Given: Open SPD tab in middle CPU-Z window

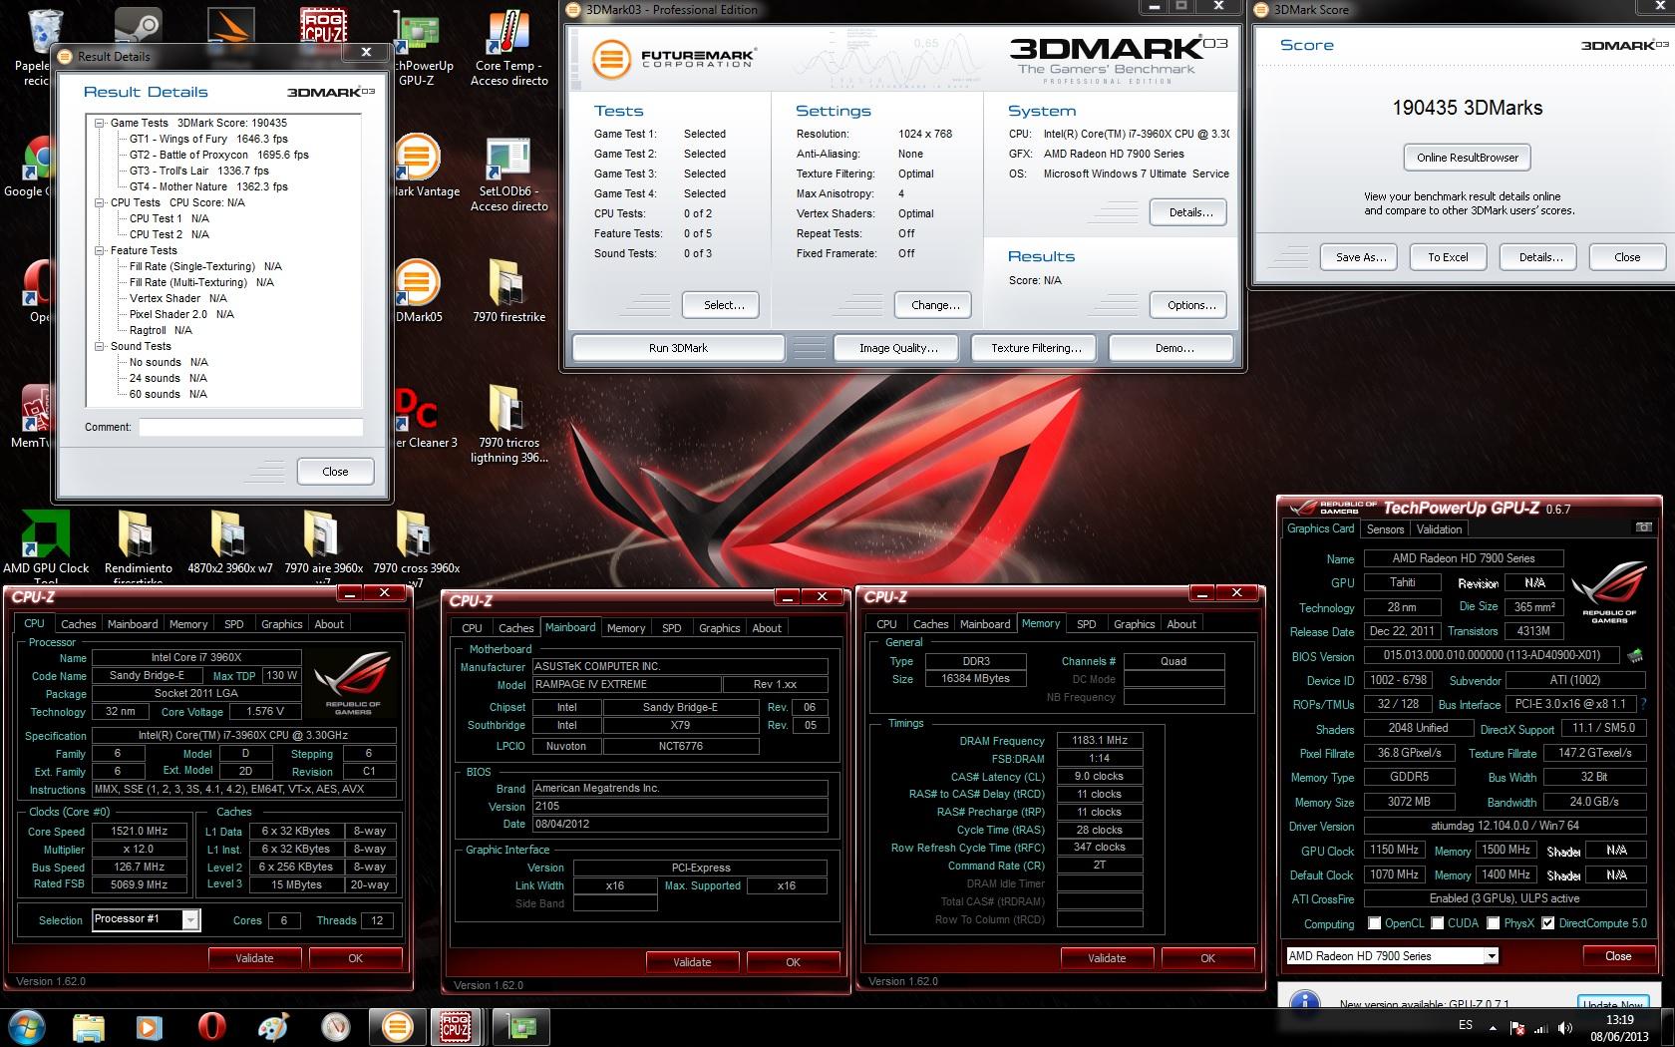Looking at the screenshot, I should point(672,628).
